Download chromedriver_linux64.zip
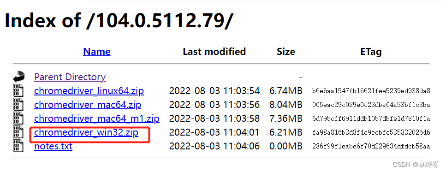Screen dimensions: 446x172 tap(89, 91)
